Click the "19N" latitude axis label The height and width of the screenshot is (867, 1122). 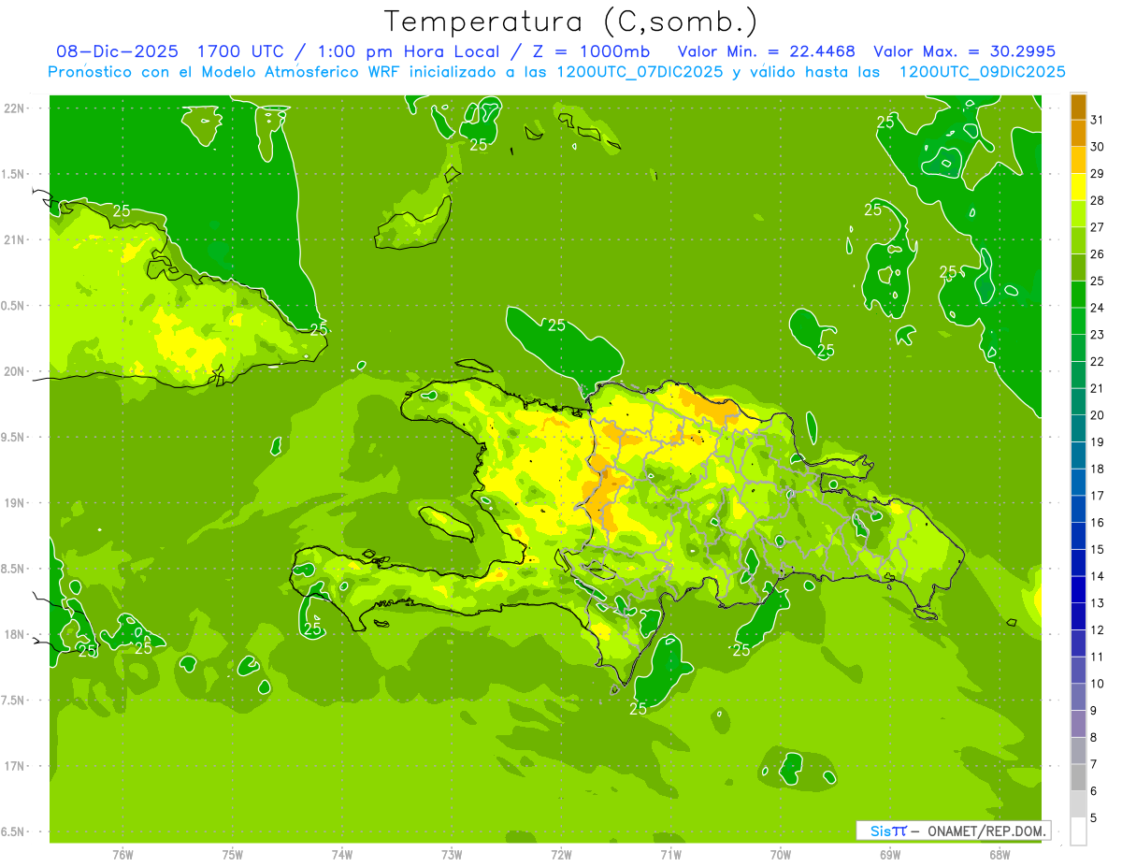click(13, 502)
